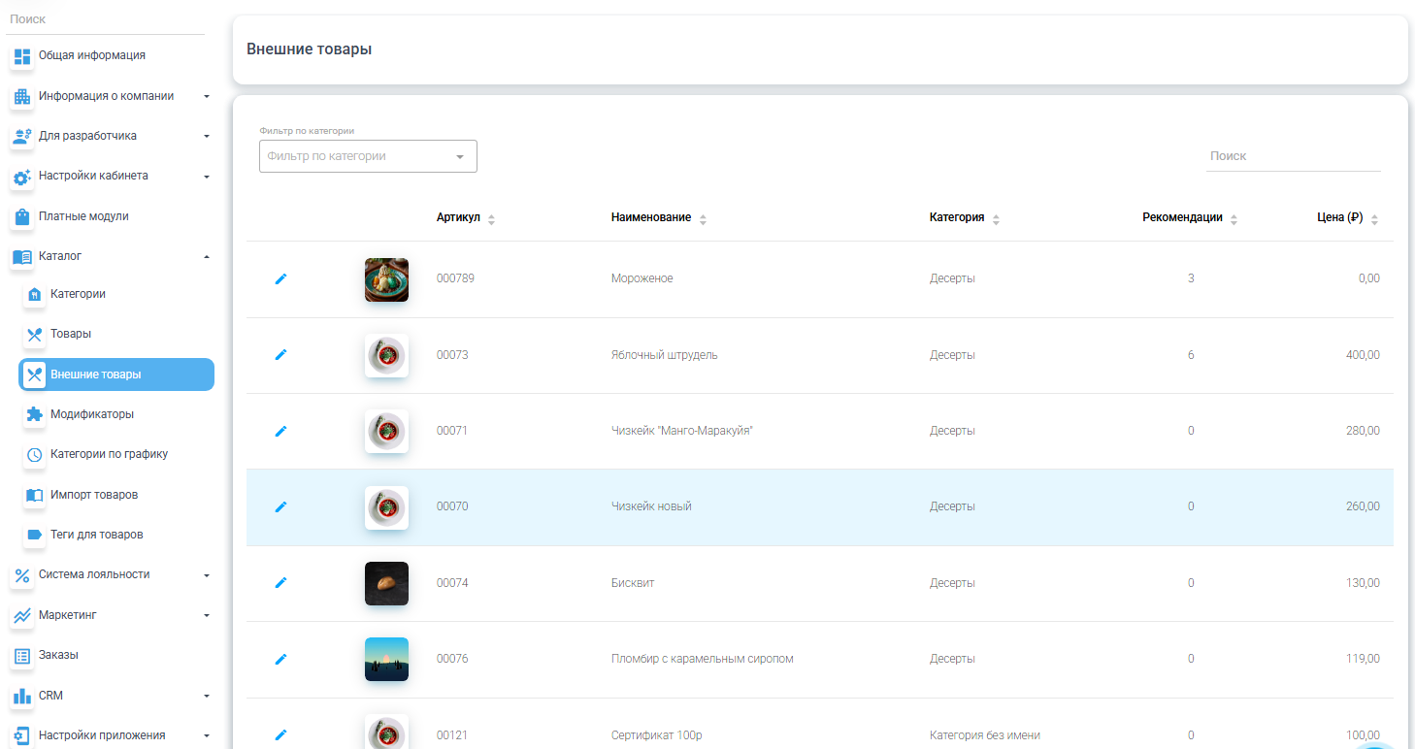Click the Общая информация dashboard icon
The image size is (1415, 749).
pyautogui.click(x=21, y=56)
